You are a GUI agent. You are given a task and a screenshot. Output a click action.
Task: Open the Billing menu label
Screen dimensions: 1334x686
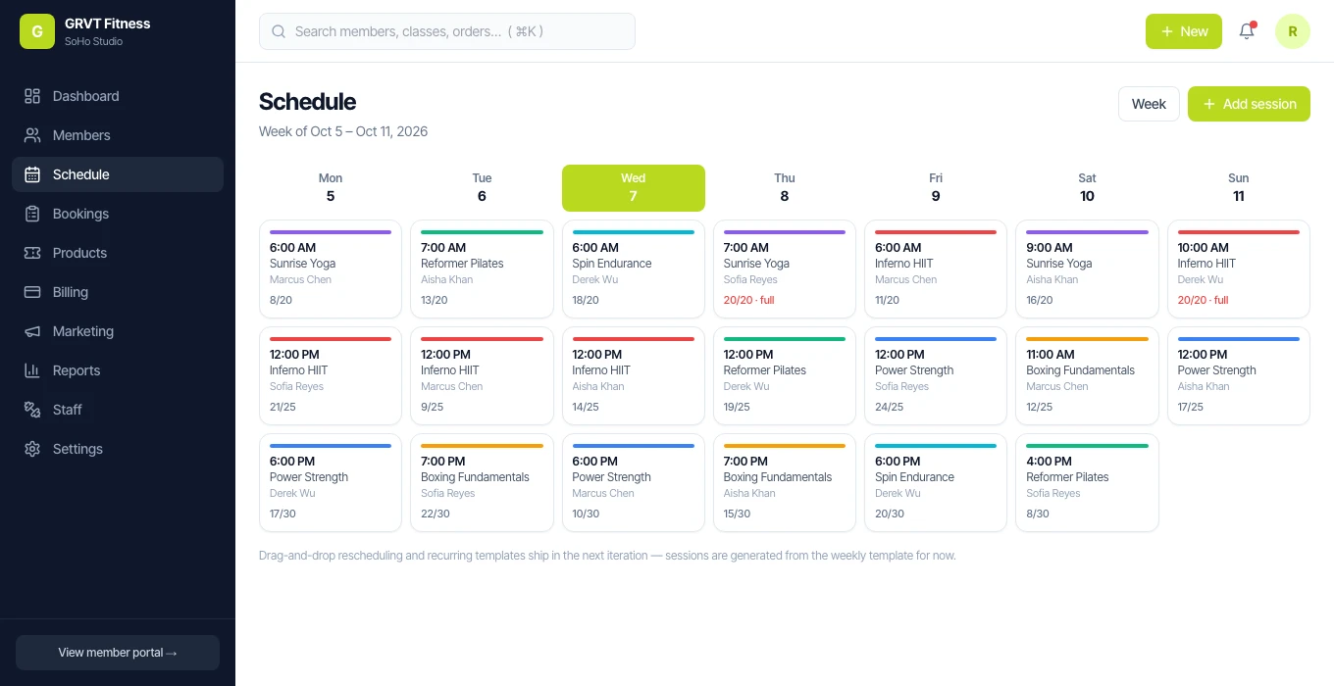tap(71, 292)
